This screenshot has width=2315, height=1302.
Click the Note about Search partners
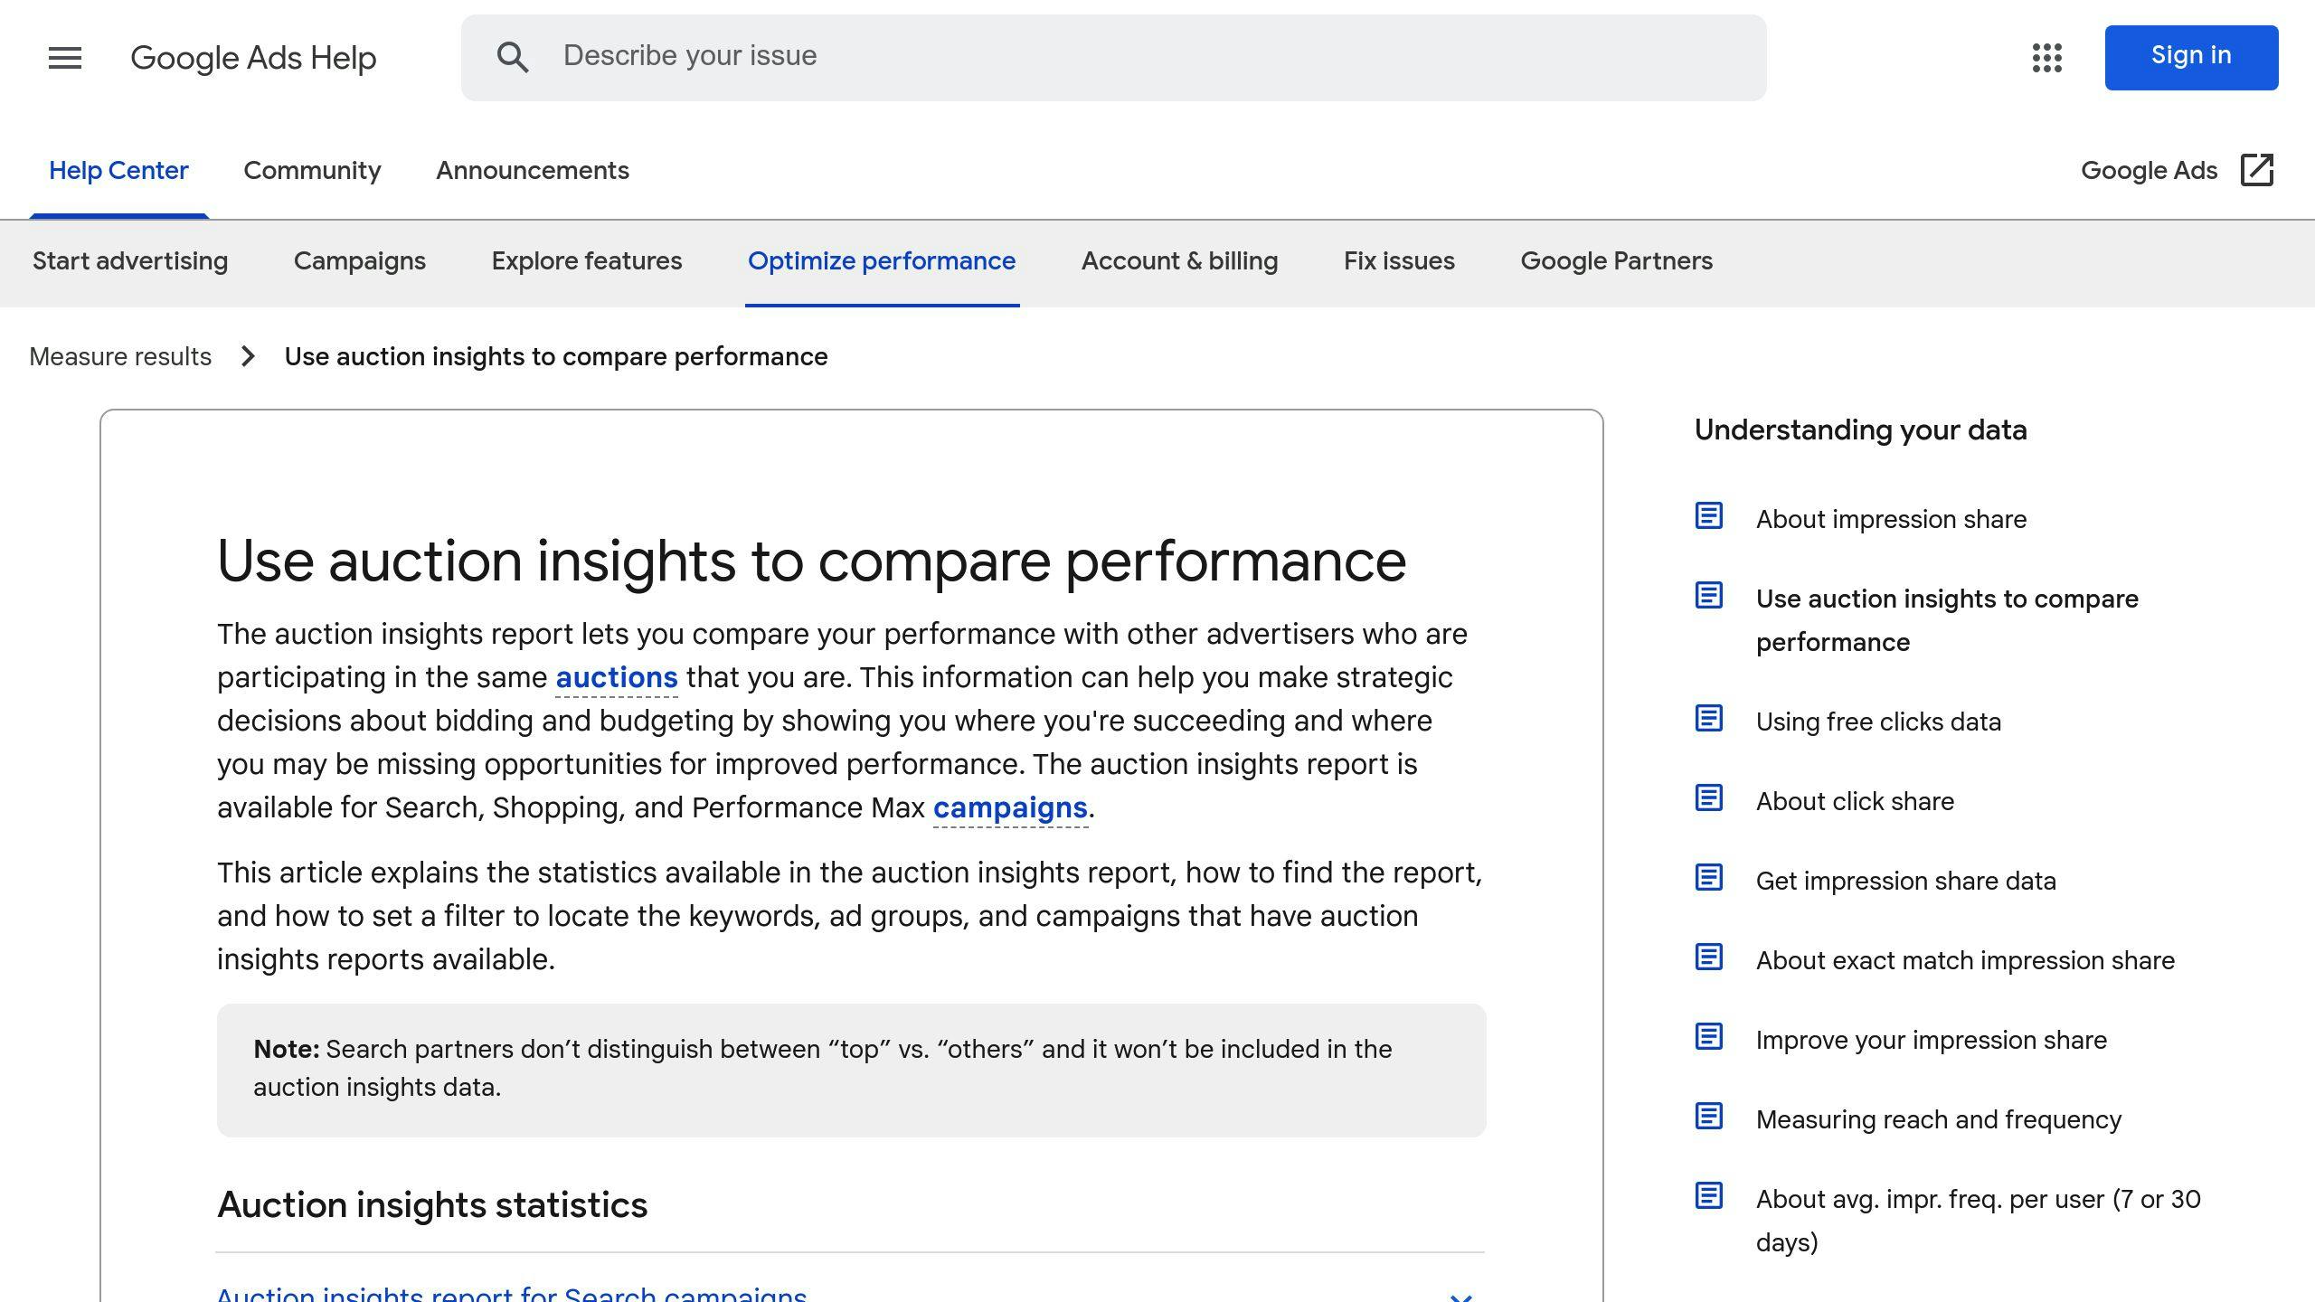click(x=851, y=1070)
